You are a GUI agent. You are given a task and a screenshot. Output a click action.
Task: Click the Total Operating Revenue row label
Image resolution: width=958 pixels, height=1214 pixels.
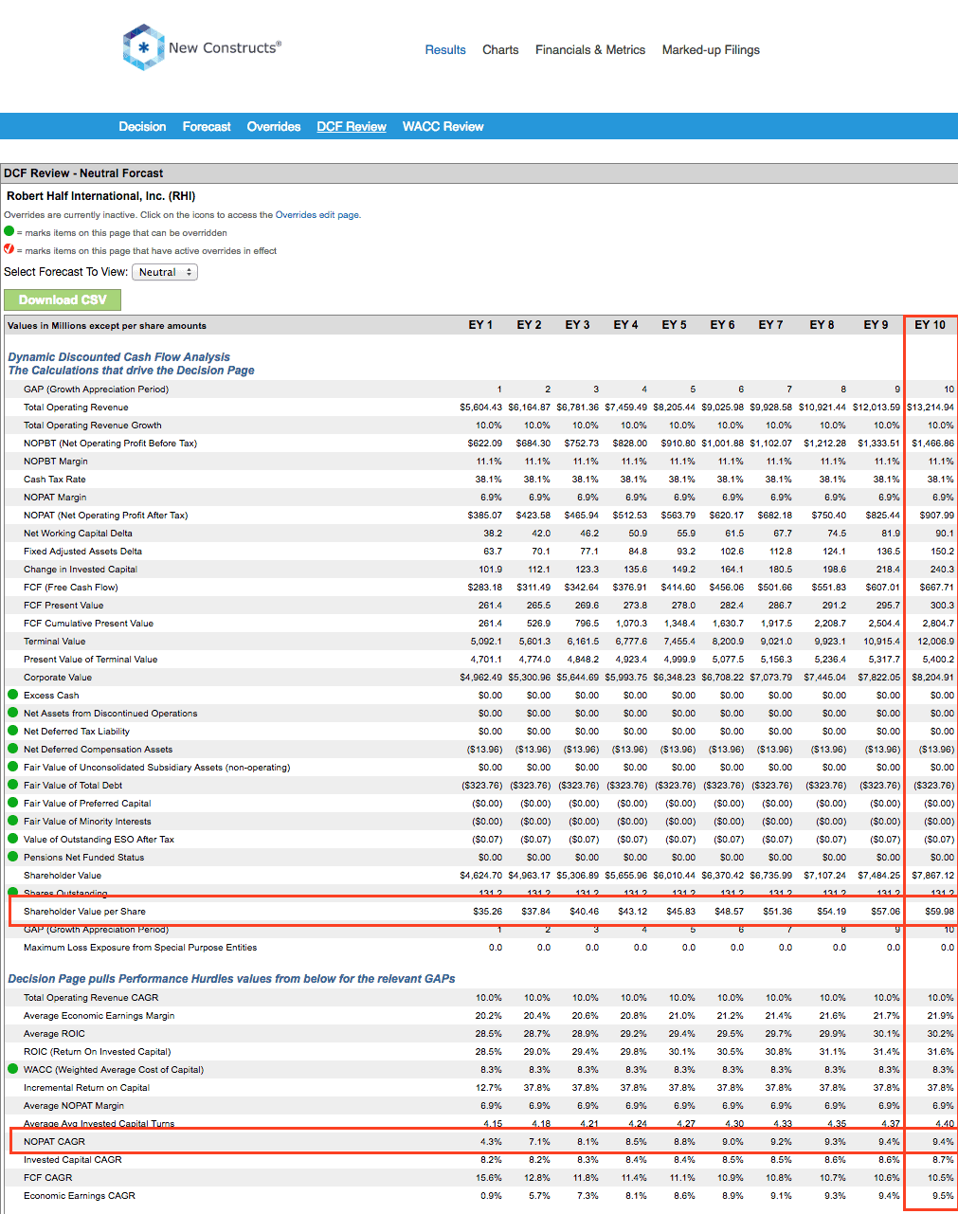click(76, 407)
